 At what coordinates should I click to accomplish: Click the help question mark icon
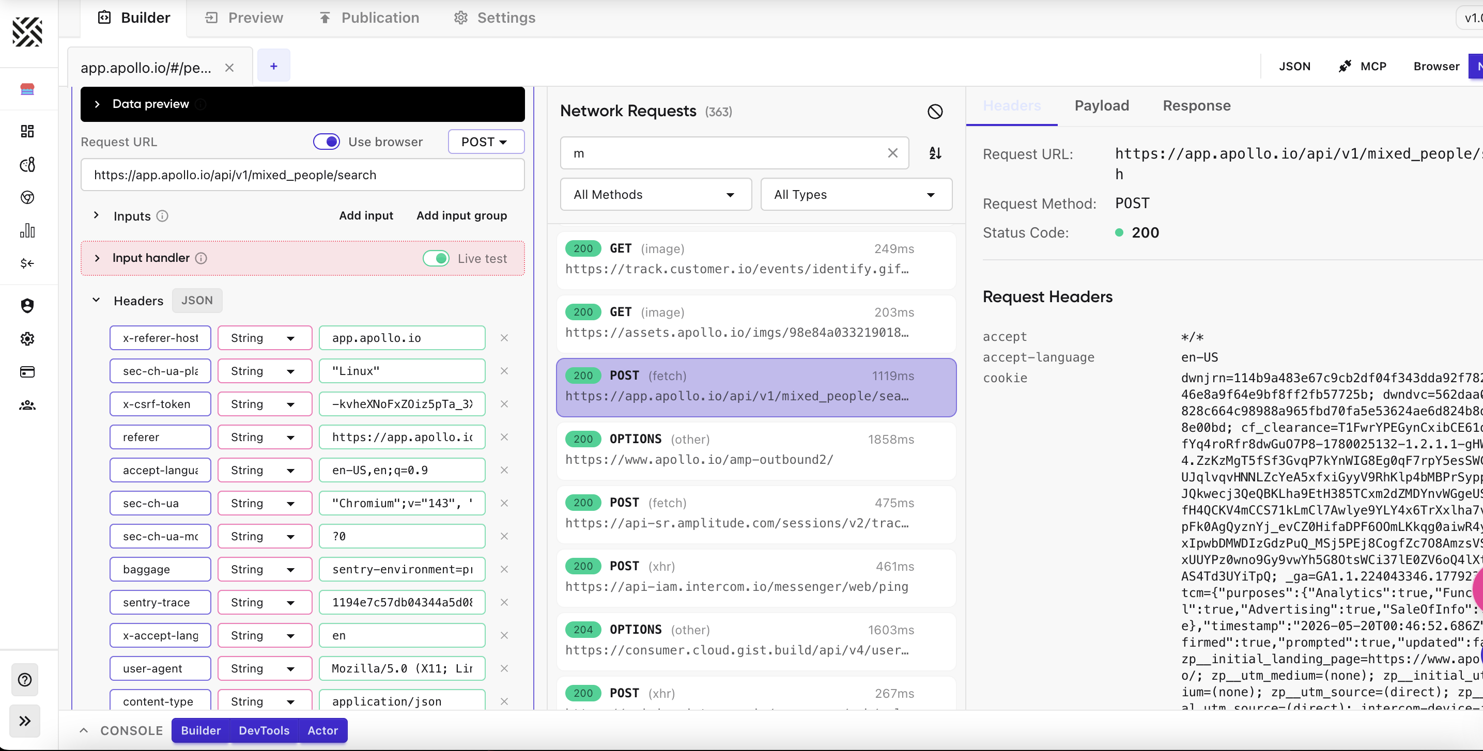click(25, 680)
